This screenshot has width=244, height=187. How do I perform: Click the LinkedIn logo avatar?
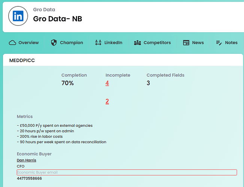[18, 16]
